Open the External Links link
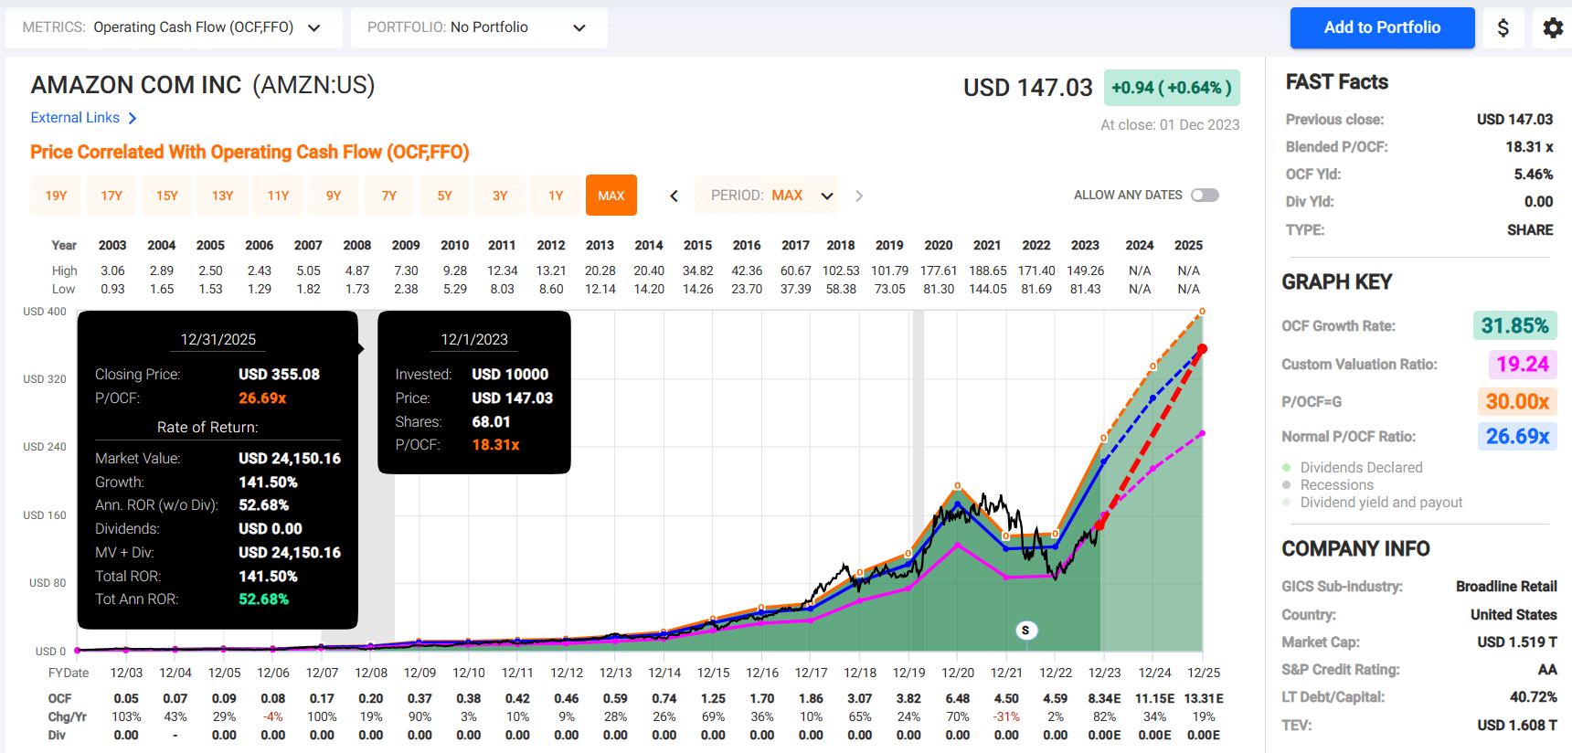Screen dimensions: 1572x753 pos(75,118)
